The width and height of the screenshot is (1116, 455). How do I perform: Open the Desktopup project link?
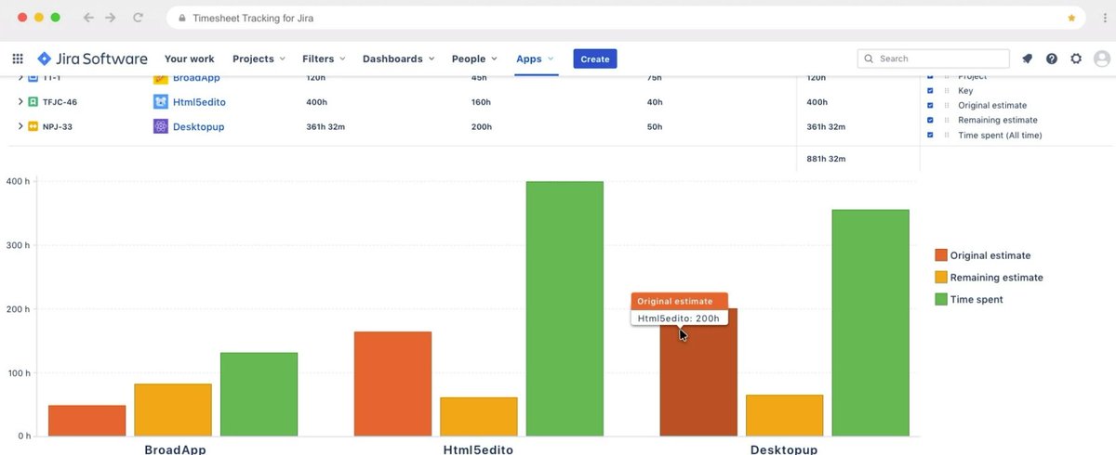198,126
